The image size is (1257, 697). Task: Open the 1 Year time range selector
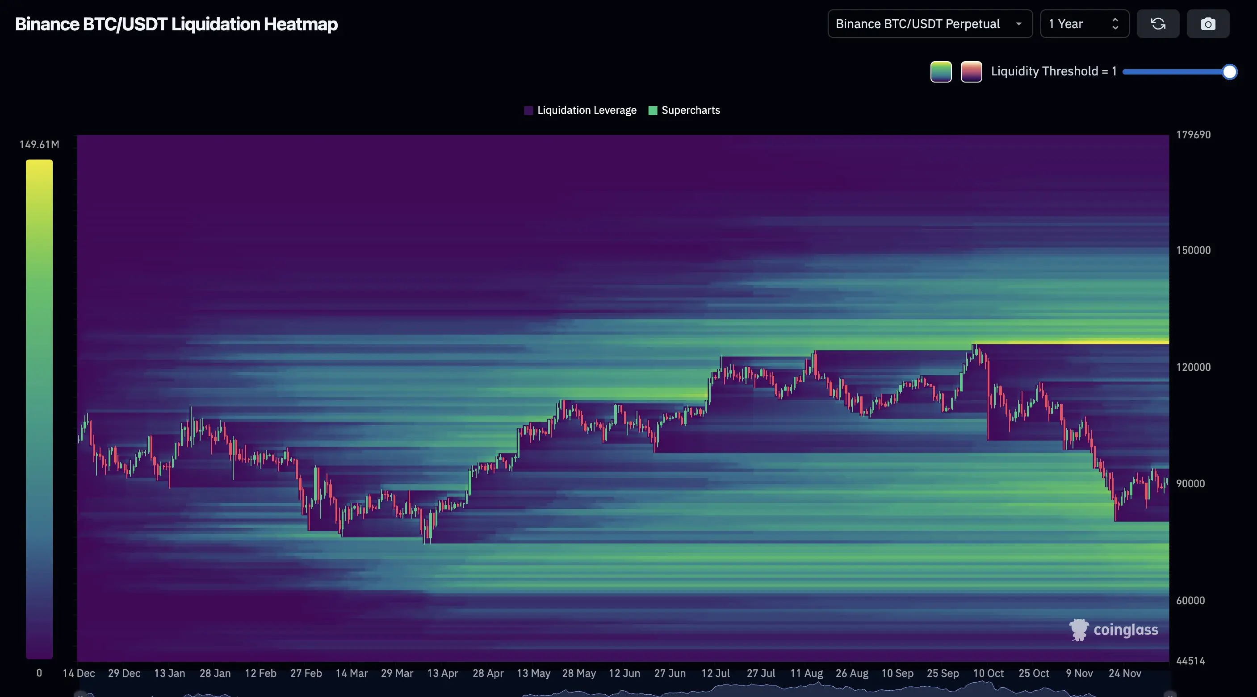pos(1073,24)
